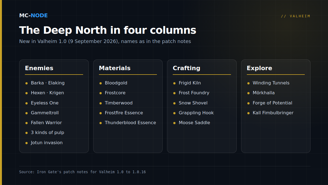The image size is (328, 185).
Task: Click the Enemies column heading
Action: (39, 68)
